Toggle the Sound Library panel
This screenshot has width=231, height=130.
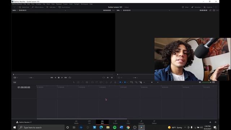pyautogui.click(x=64, y=7)
